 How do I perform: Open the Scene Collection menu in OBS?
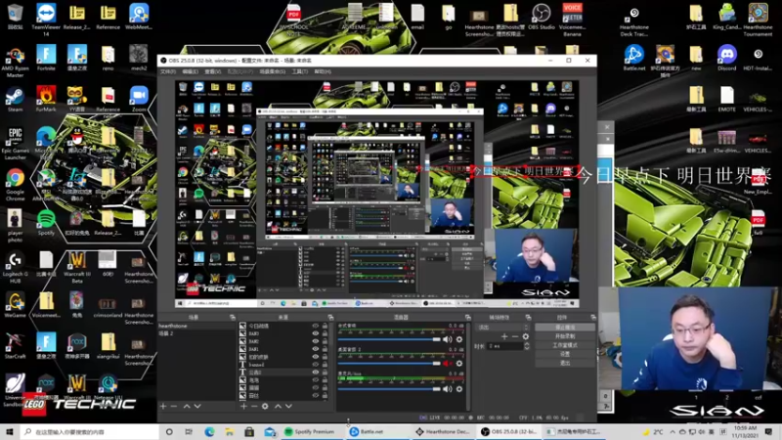pos(272,71)
